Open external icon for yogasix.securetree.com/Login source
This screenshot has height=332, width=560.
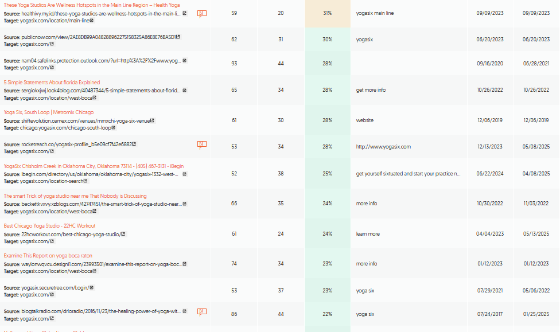pyautogui.click(x=92, y=287)
